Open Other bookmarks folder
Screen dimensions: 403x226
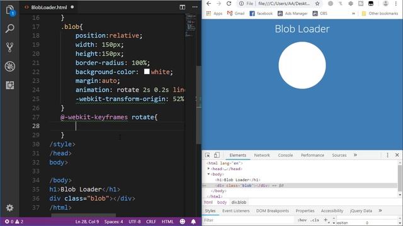(380, 13)
